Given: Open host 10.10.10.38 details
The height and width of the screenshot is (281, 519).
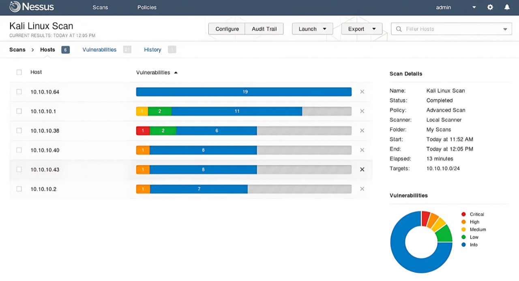Looking at the screenshot, I should (x=45, y=131).
